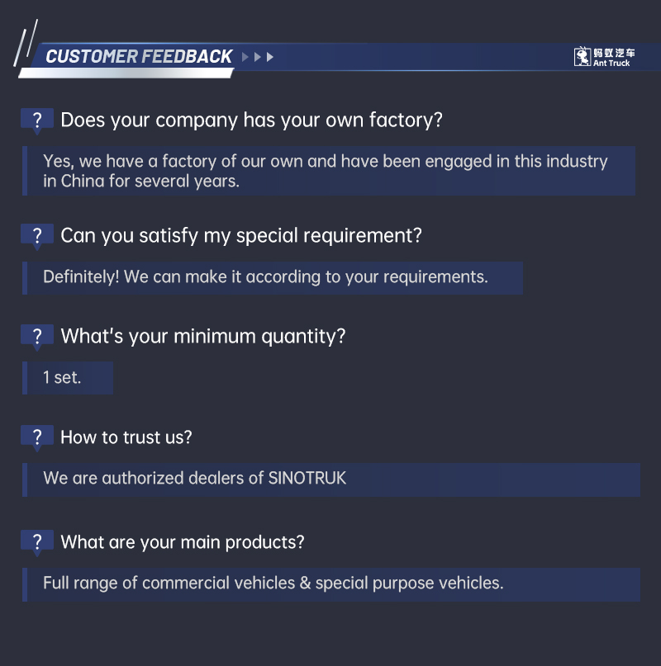
Task: Click the authorized dealers of SINOTRUK answer
Action: [195, 479]
